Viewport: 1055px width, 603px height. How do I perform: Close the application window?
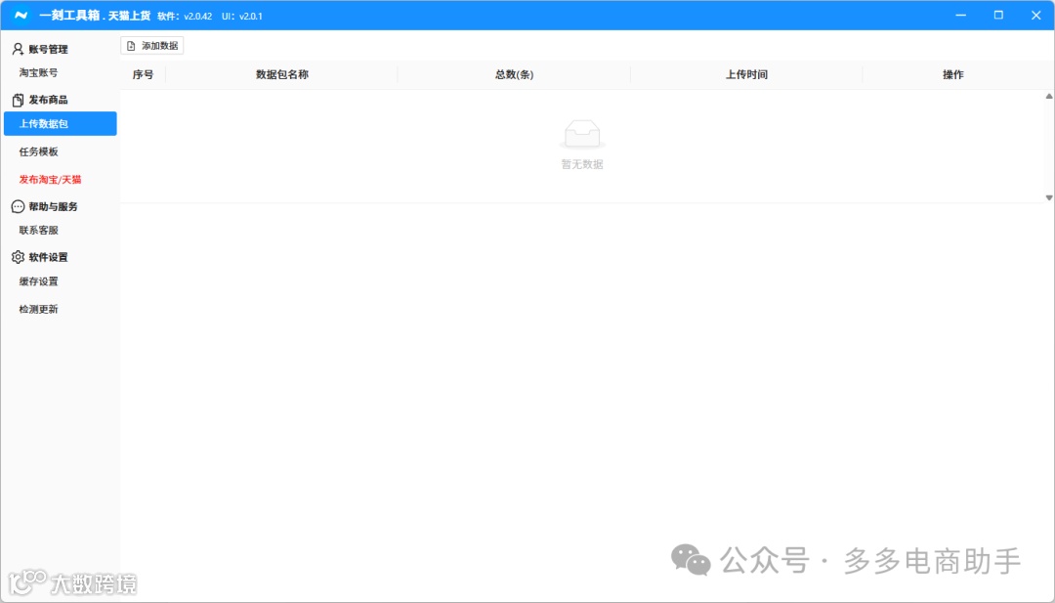[1036, 15]
